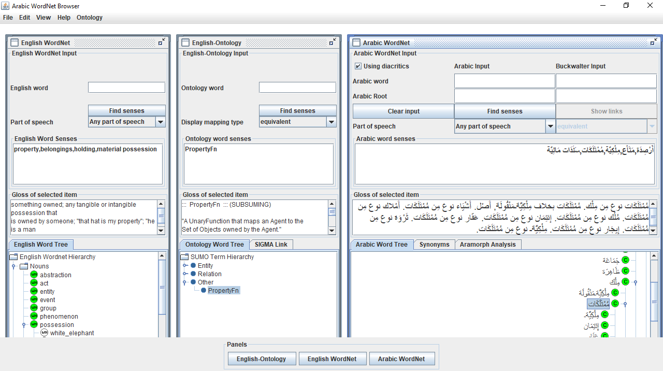Viewport: 663px width, 371px height.
Task: Expand the Relation ontology node
Action: pyautogui.click(x=185, y=274)
